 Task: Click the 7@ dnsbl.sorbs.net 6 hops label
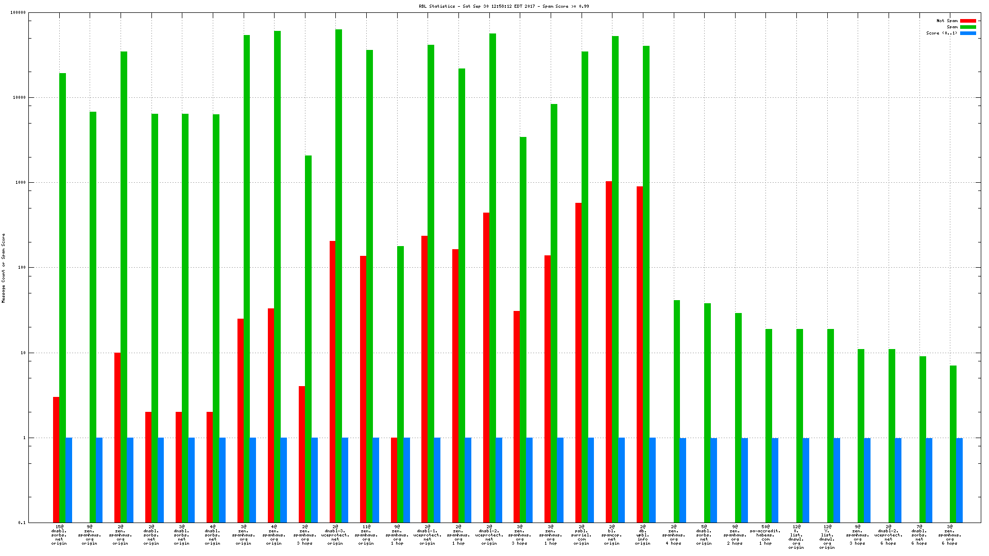point(919,535)
